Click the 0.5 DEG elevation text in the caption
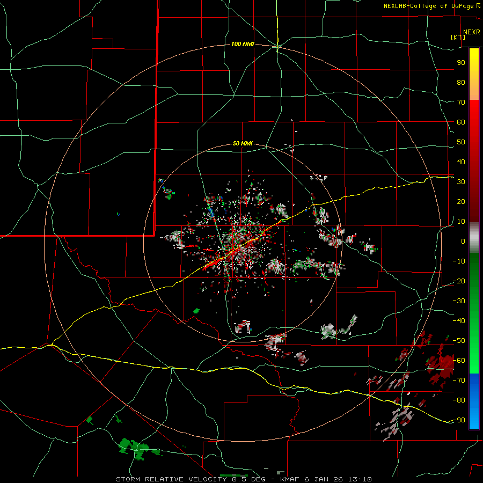 click(x=250, y=479)
